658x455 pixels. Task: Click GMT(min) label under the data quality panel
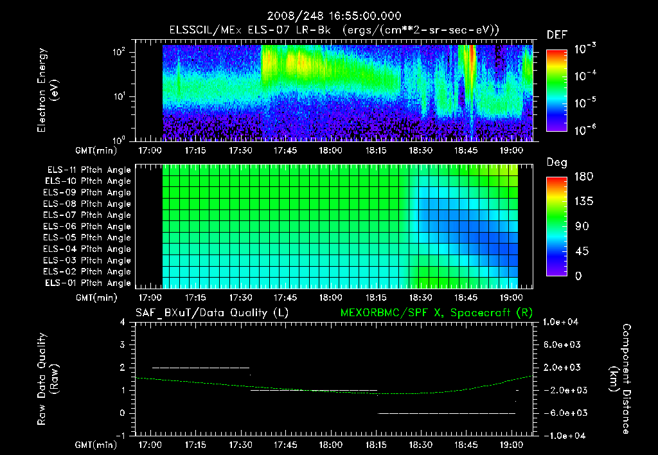click(96, 445)
